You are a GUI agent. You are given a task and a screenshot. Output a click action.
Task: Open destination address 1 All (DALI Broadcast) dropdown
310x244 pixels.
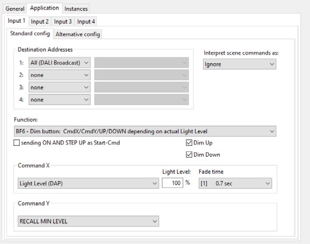pos(59,63)
